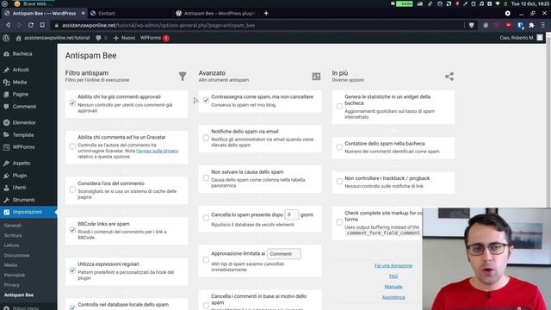Open Discussione settings submenu item
551x310 pixels.
coord(17,255)
